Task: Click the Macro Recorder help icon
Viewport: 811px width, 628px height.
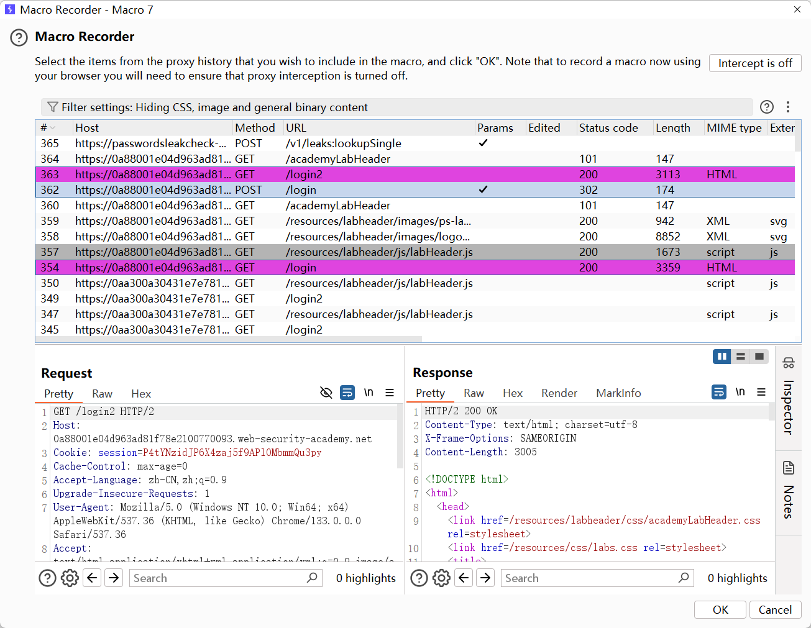Action: tap(19, 38)
